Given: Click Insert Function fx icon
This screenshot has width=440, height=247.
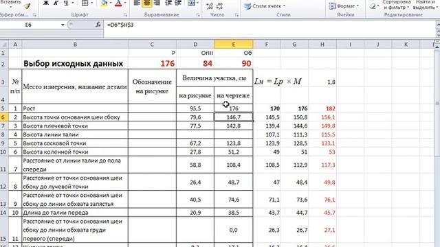Looking at the screenshot, I should coord(98,25).
